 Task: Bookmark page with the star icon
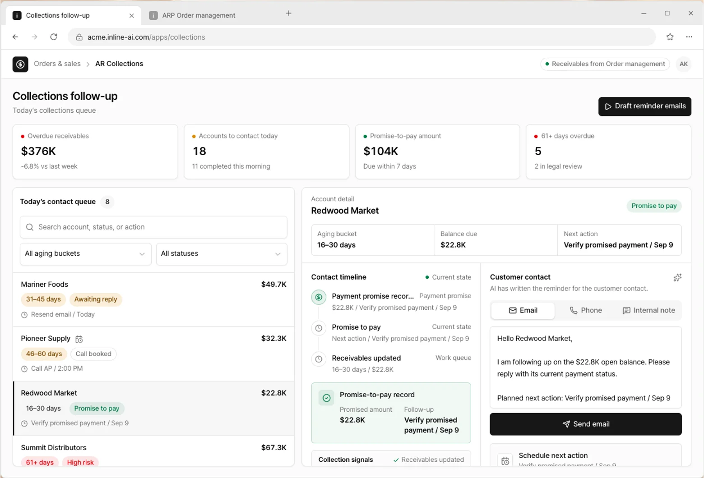670,37
